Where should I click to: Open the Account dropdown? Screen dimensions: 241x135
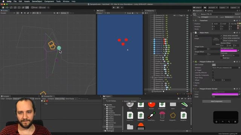click(x=213, y=7)
